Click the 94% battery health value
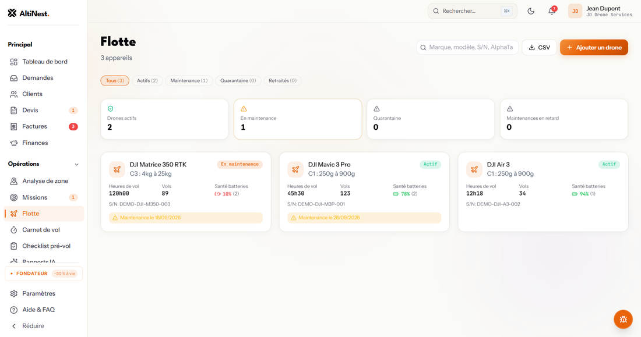Viewport: 641px width, 337px height. (x=584, y=194)
